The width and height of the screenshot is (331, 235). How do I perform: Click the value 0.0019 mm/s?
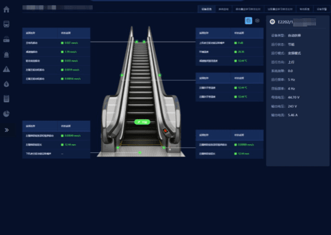(x=72, y=70)
